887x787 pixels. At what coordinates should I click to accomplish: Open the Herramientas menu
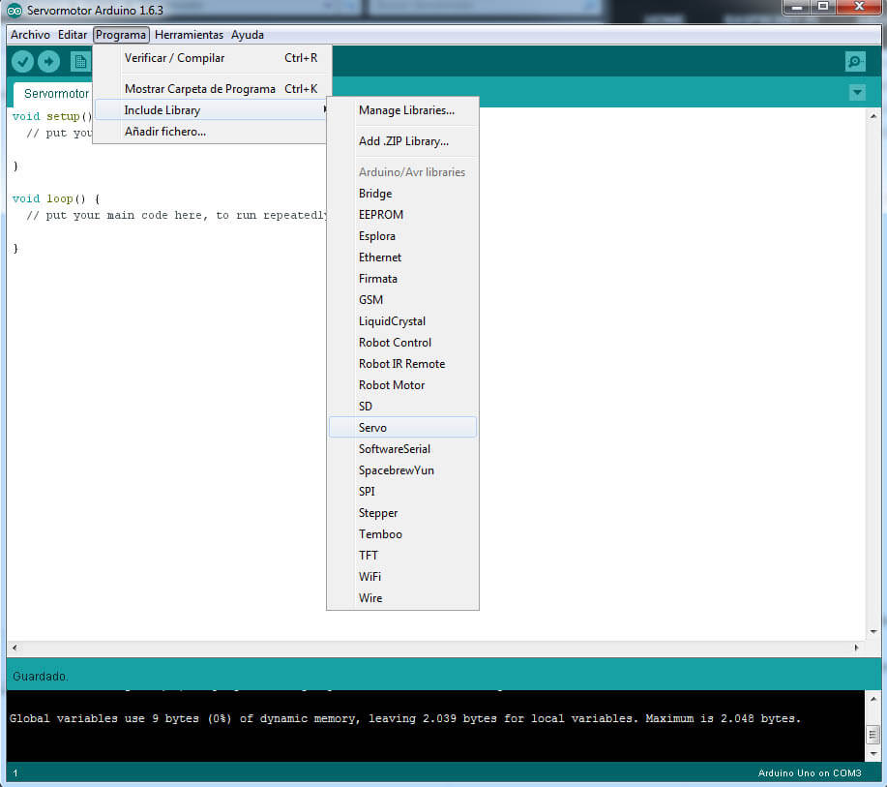click(x=189, y=34)
